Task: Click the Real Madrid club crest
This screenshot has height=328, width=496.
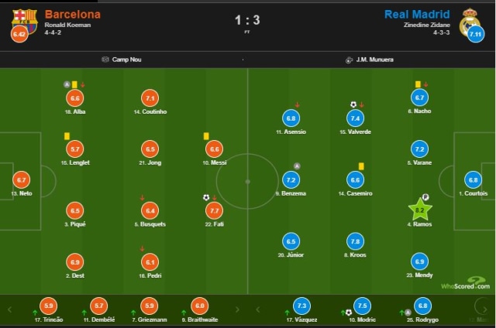Action: 470,22
